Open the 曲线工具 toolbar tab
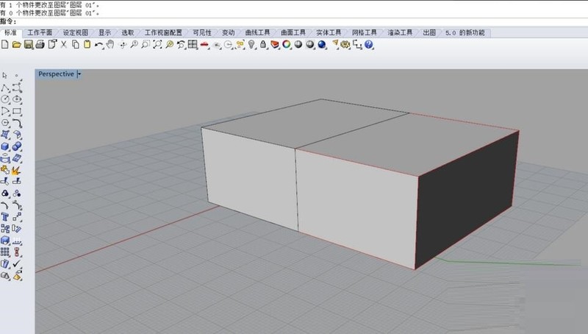The width and height of the screenshot is (588, 334). [258, 32]
